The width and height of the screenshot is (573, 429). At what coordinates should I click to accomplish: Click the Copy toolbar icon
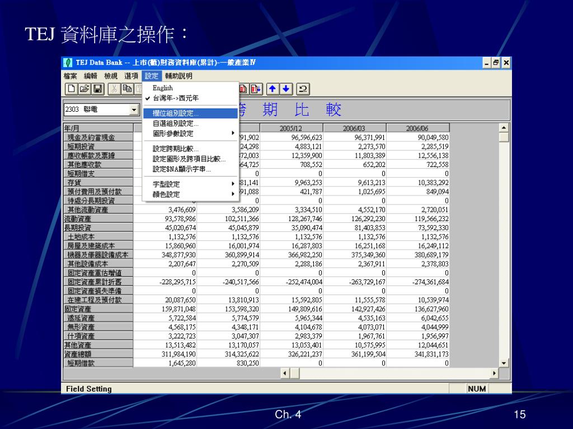(127, 89)
